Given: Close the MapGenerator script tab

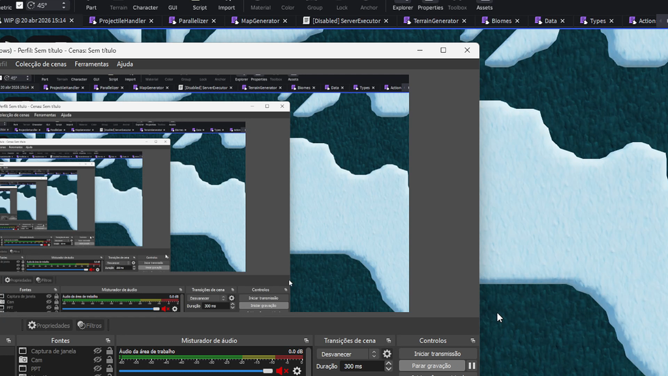Looking at the screenshot, I should click(285, 21).
